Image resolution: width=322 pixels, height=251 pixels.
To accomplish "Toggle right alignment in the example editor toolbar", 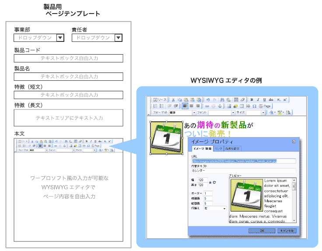I will click(x=198, y=106).
